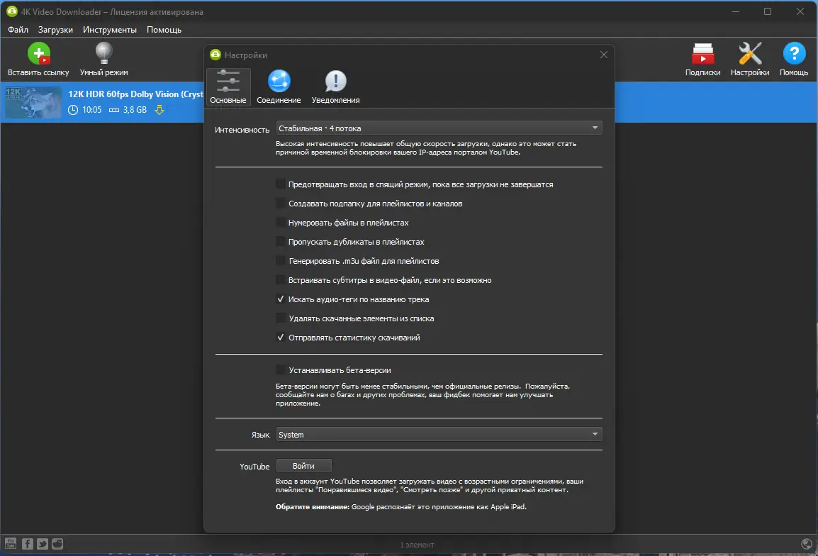Enable Устанавливать бета-версии
Image resolution: width=818 pixels, height=556 pixels.
click(x=281, y=370)
